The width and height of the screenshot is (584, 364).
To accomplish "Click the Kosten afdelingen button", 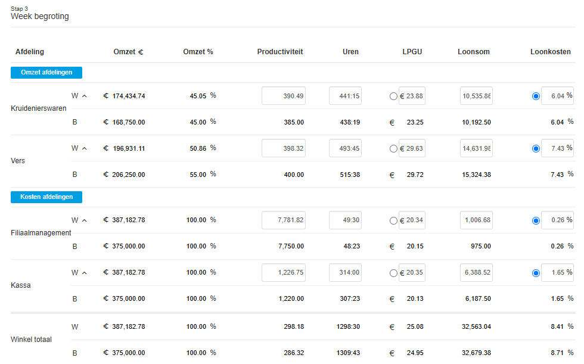I will (46, 197).
